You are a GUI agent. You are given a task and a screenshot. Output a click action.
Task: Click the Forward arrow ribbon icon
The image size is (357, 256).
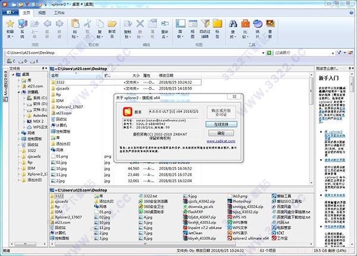tap(59, 29)
